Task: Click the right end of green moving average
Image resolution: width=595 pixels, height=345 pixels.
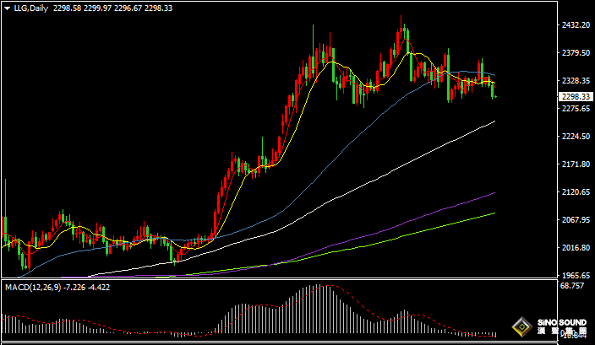Action: coord(494,213)
